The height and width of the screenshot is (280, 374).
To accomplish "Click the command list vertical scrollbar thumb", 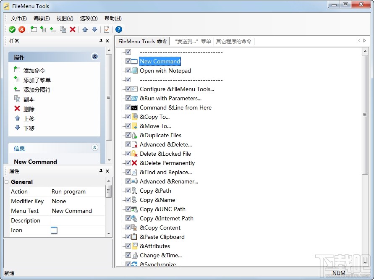I will click(365, 115).
